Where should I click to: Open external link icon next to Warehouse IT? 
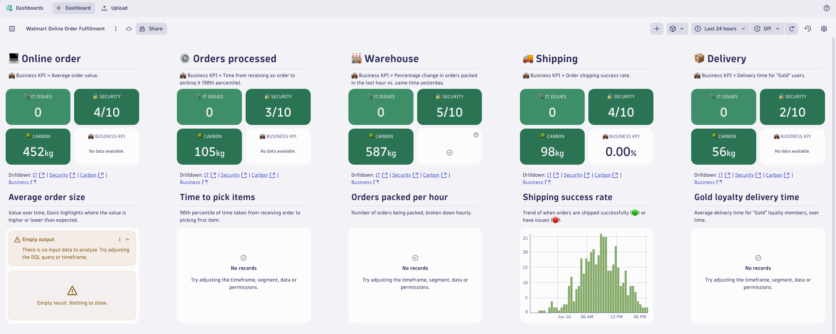point(385,175)
